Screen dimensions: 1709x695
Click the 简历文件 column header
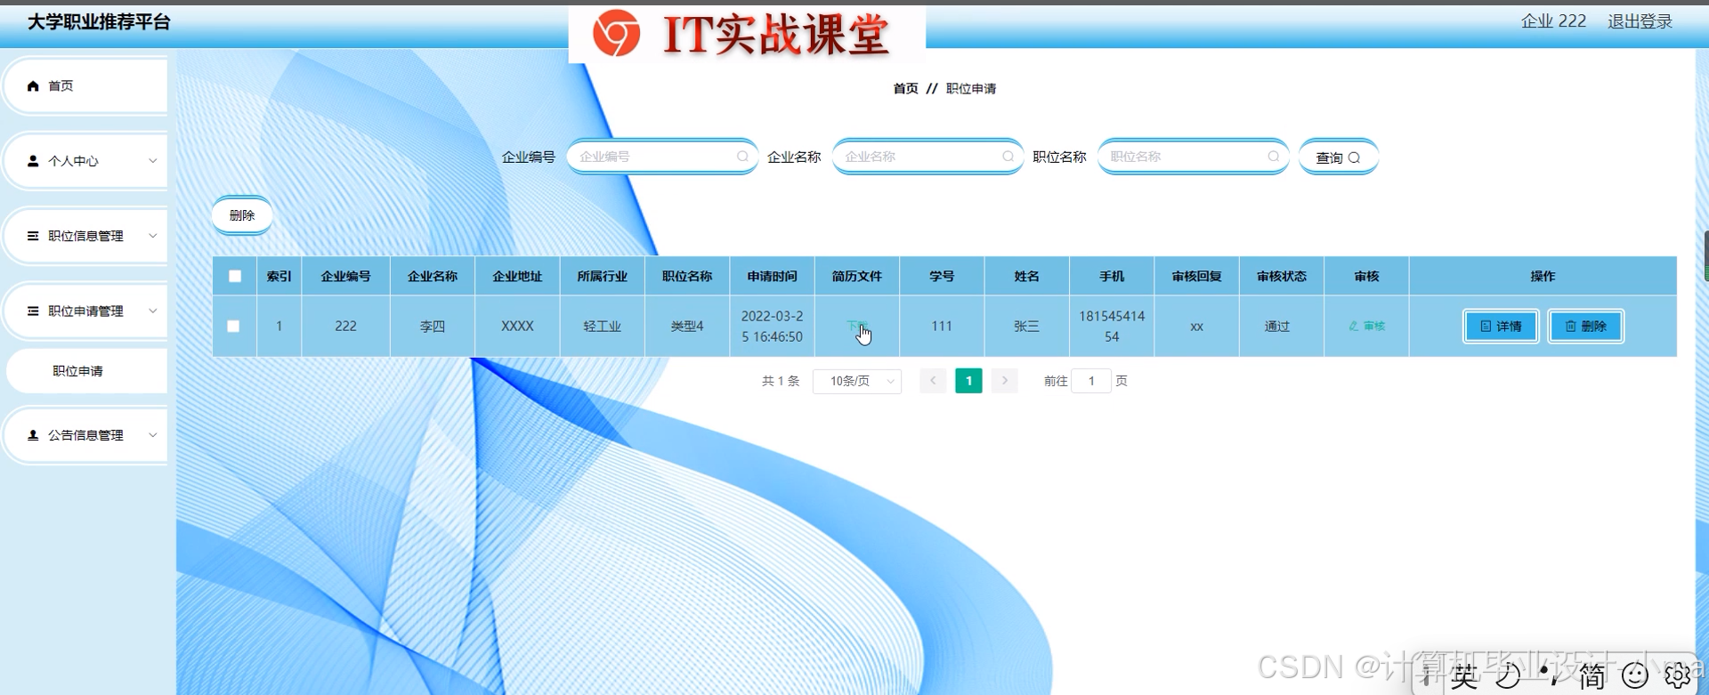click(856, 277)
